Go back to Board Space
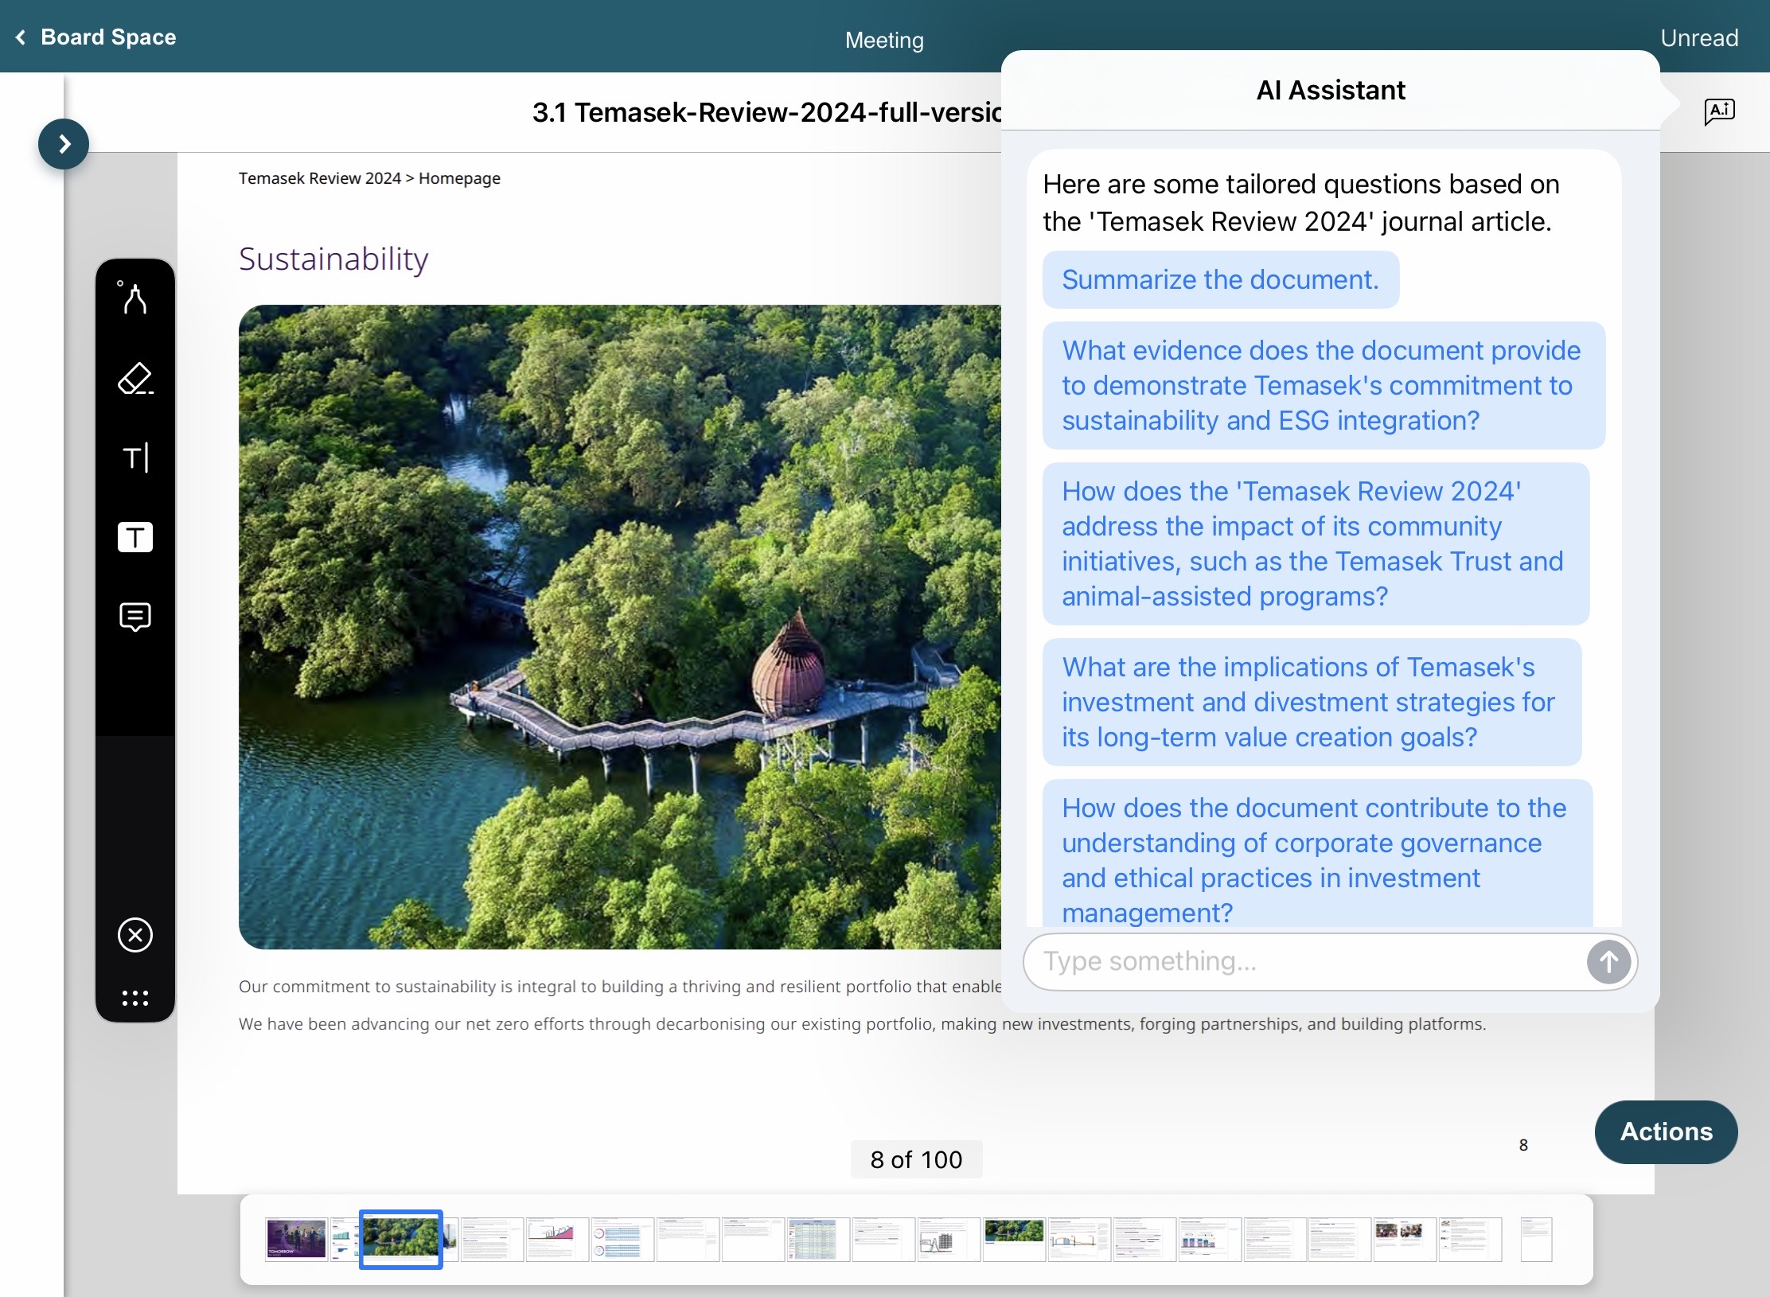The height and width of the screenshot is (1297, 1770). coord(96,37)
